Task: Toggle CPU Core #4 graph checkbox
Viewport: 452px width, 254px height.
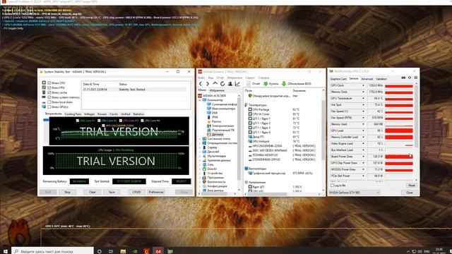Action: pos(142,121)
